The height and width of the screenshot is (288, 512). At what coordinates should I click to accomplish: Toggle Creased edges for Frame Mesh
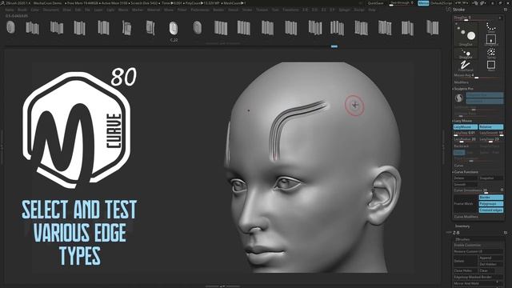tap(491, 210)
